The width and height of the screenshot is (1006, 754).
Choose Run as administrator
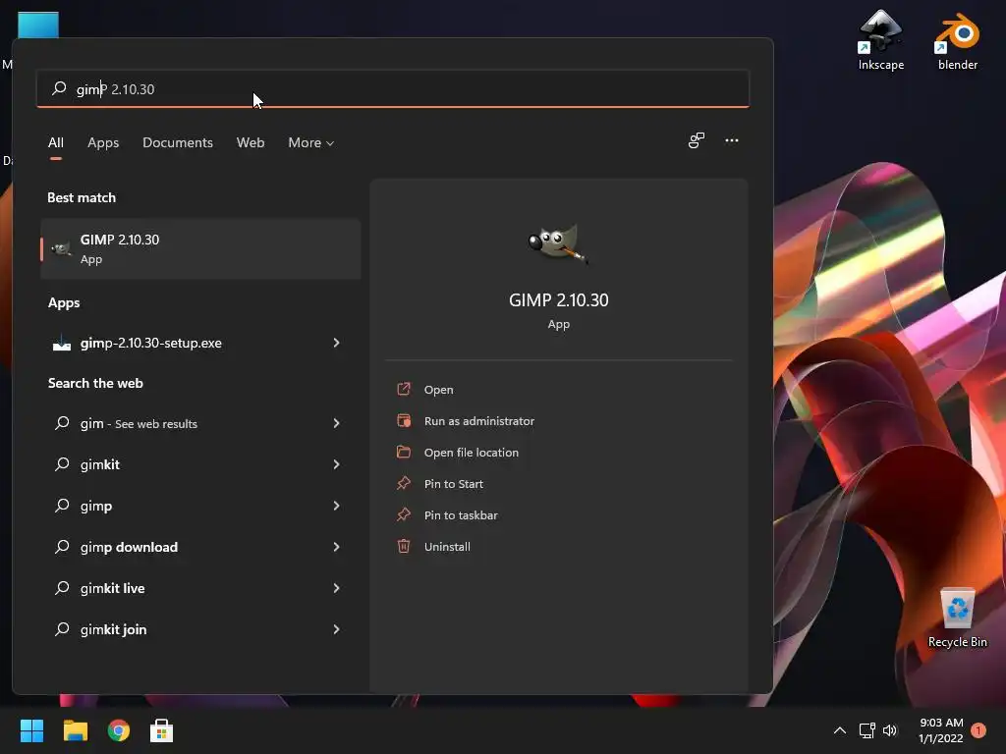[478, 420]
